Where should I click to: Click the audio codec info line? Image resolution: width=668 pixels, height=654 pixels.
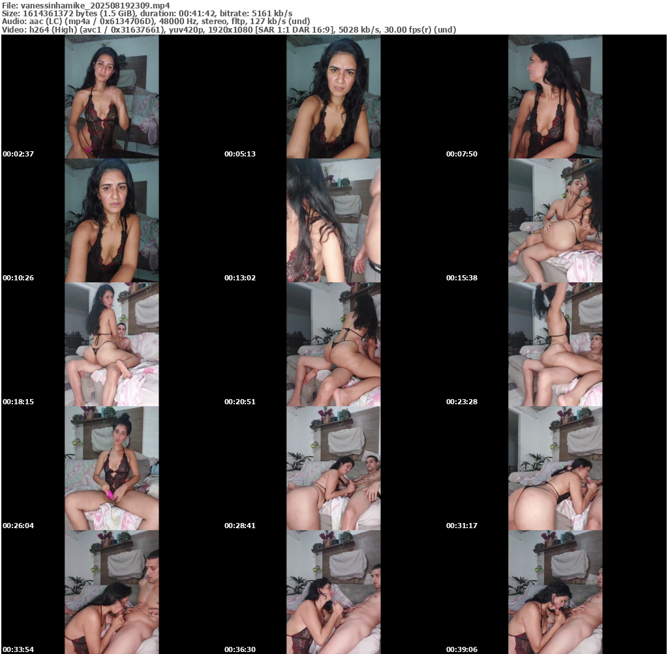click(156, 22)
